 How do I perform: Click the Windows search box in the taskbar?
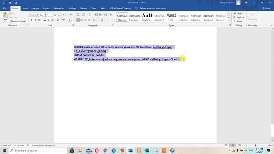[38, 151]
